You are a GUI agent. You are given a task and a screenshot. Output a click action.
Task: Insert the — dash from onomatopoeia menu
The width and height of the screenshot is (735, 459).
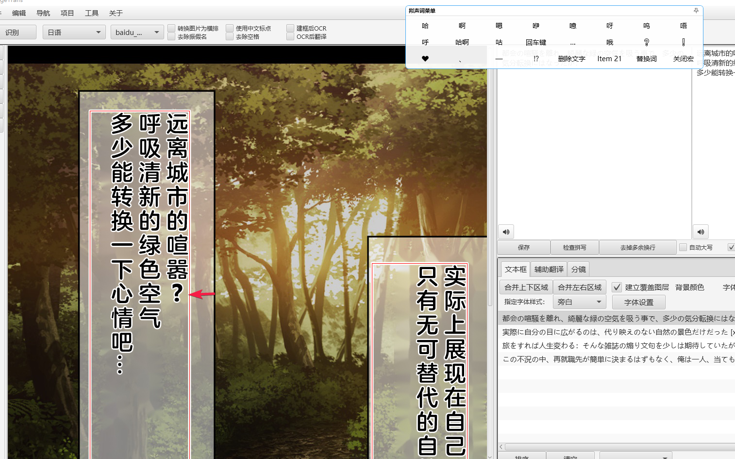point(499,59)
